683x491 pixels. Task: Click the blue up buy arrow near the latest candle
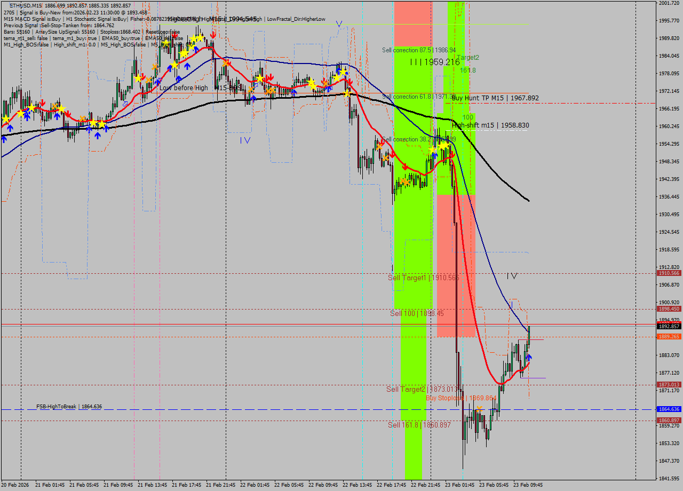pyautogui.click(x=529, y=358)
